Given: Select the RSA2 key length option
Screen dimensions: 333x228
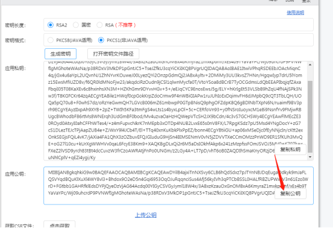Looking at the screenshot, I should pyautogui.click(x=51, y=25).
